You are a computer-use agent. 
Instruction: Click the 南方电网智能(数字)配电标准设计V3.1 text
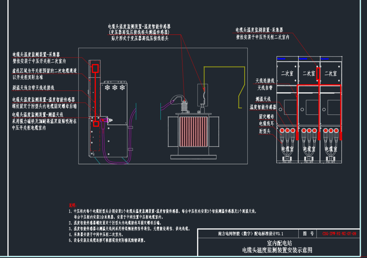251,234
